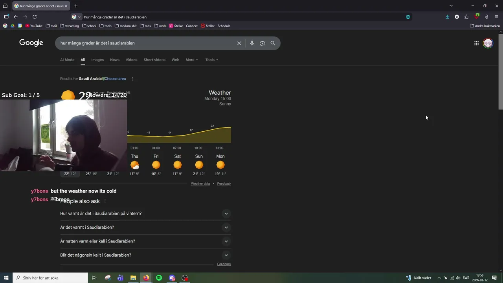Screen dimensions: 503x283
Task: Open the red shield extension with badge
Action: tap(477, 17)
